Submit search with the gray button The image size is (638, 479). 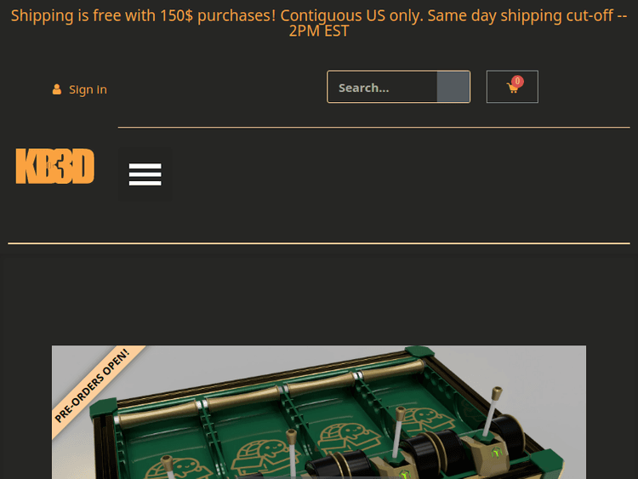[453, 87]
